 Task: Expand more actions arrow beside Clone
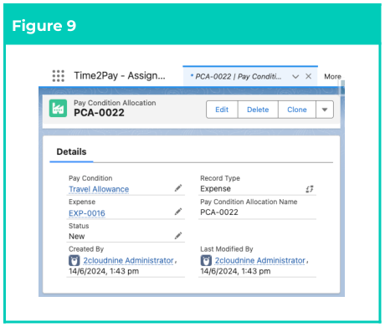(325, 110)
